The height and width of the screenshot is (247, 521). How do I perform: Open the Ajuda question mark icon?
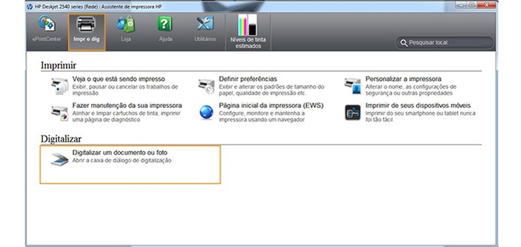tap(165, 24)
